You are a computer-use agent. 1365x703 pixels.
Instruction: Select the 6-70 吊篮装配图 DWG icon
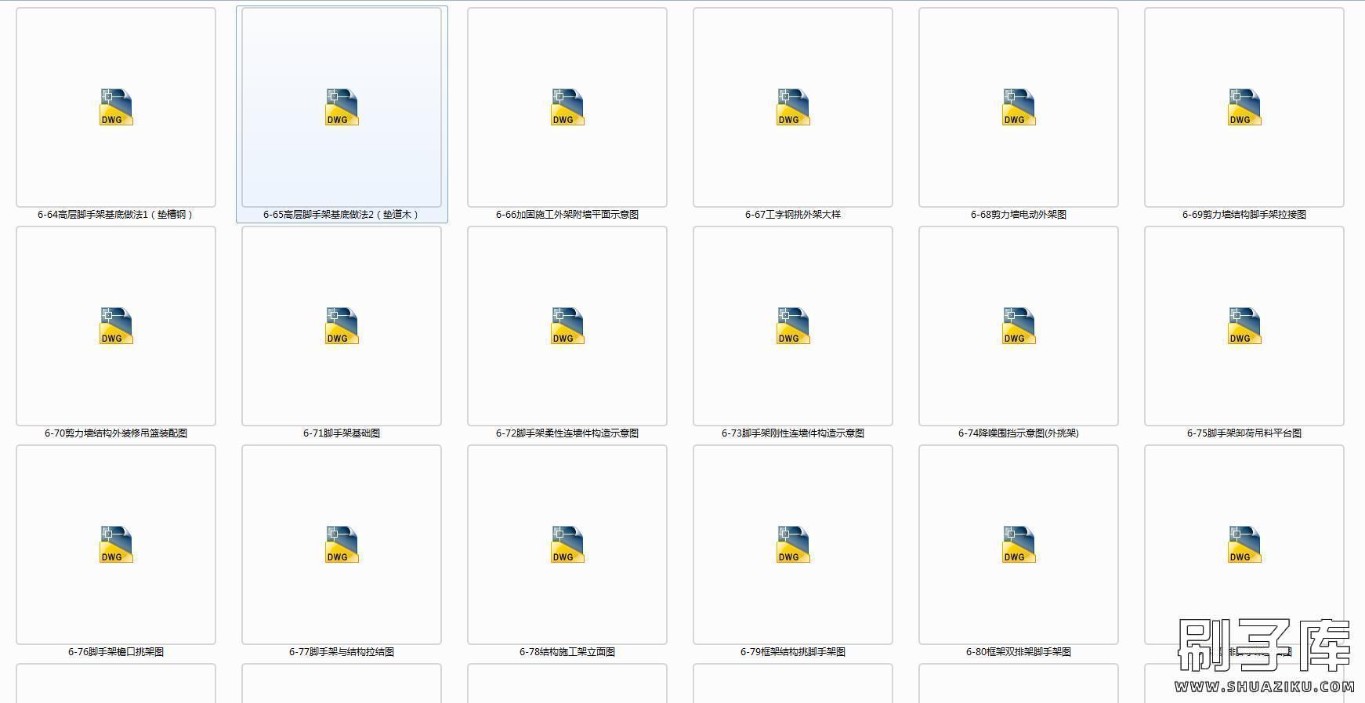pyautogui.click(x=116, y=326)
